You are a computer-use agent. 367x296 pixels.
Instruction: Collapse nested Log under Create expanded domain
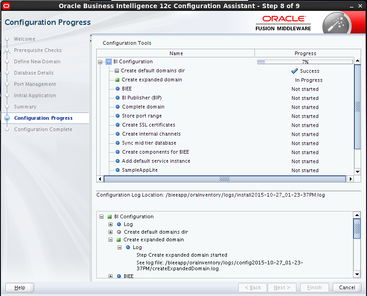pos(120,247)
